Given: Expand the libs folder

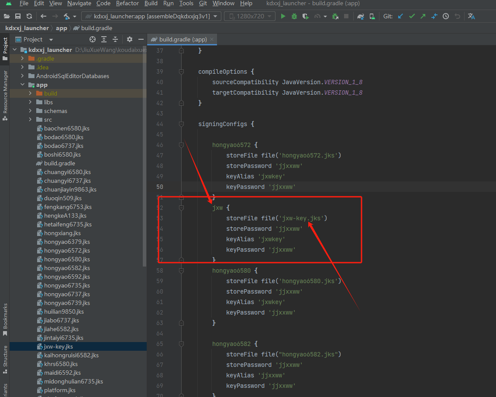Looking at the screenshot, I should pyautogui.click(x=30, y=102).
